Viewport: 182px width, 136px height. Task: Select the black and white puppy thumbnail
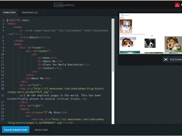[150, 43]
